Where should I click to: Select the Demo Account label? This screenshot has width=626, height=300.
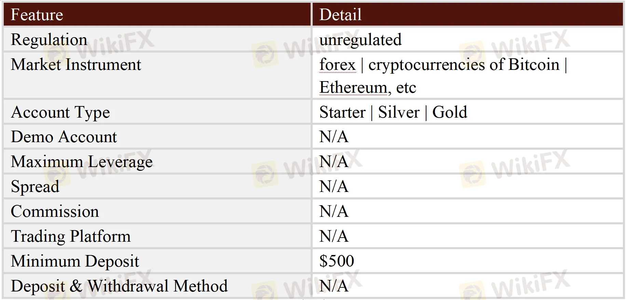(64, 137)
